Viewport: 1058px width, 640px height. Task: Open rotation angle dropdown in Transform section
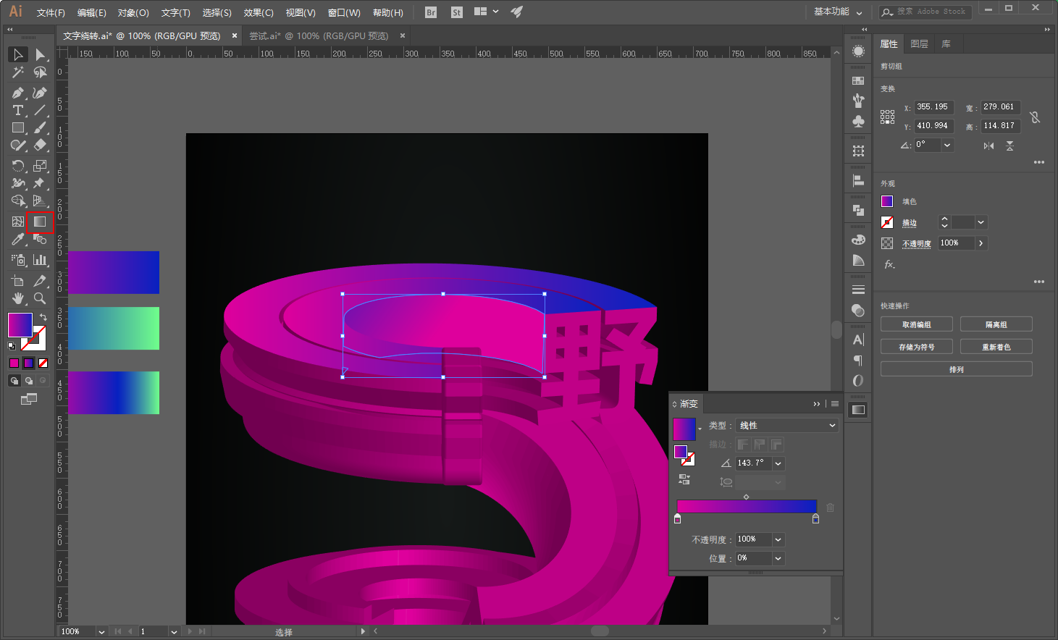pyautogui.click(x=947, y=145)
